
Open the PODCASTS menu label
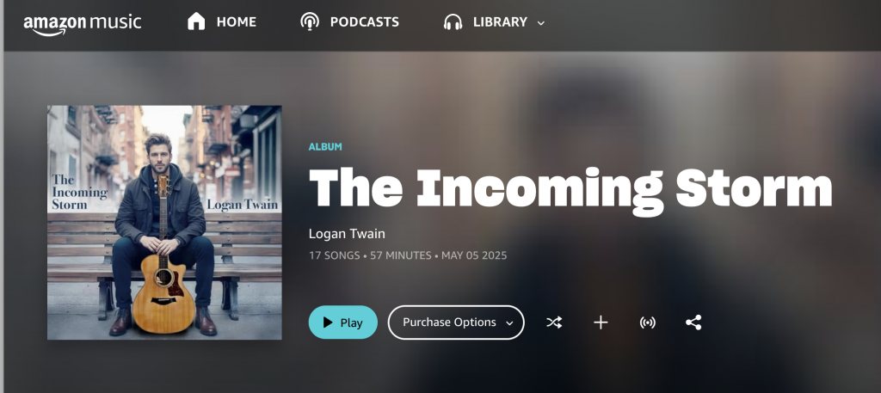365,21
